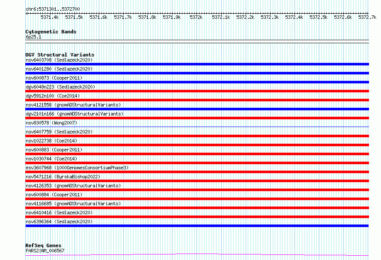
Task: Select the red bar under nsv600884
Action: point(197,199)
